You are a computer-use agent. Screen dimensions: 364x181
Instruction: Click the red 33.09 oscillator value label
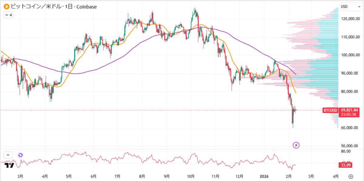[x=345, y=165]
